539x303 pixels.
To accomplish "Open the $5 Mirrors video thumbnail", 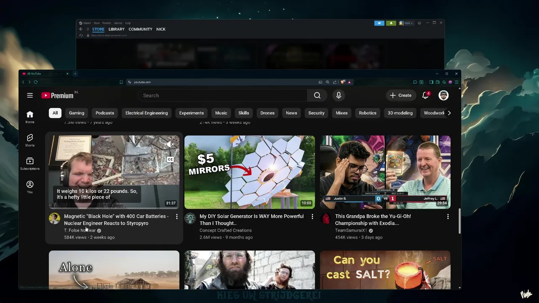I will (x=250, y=172).
